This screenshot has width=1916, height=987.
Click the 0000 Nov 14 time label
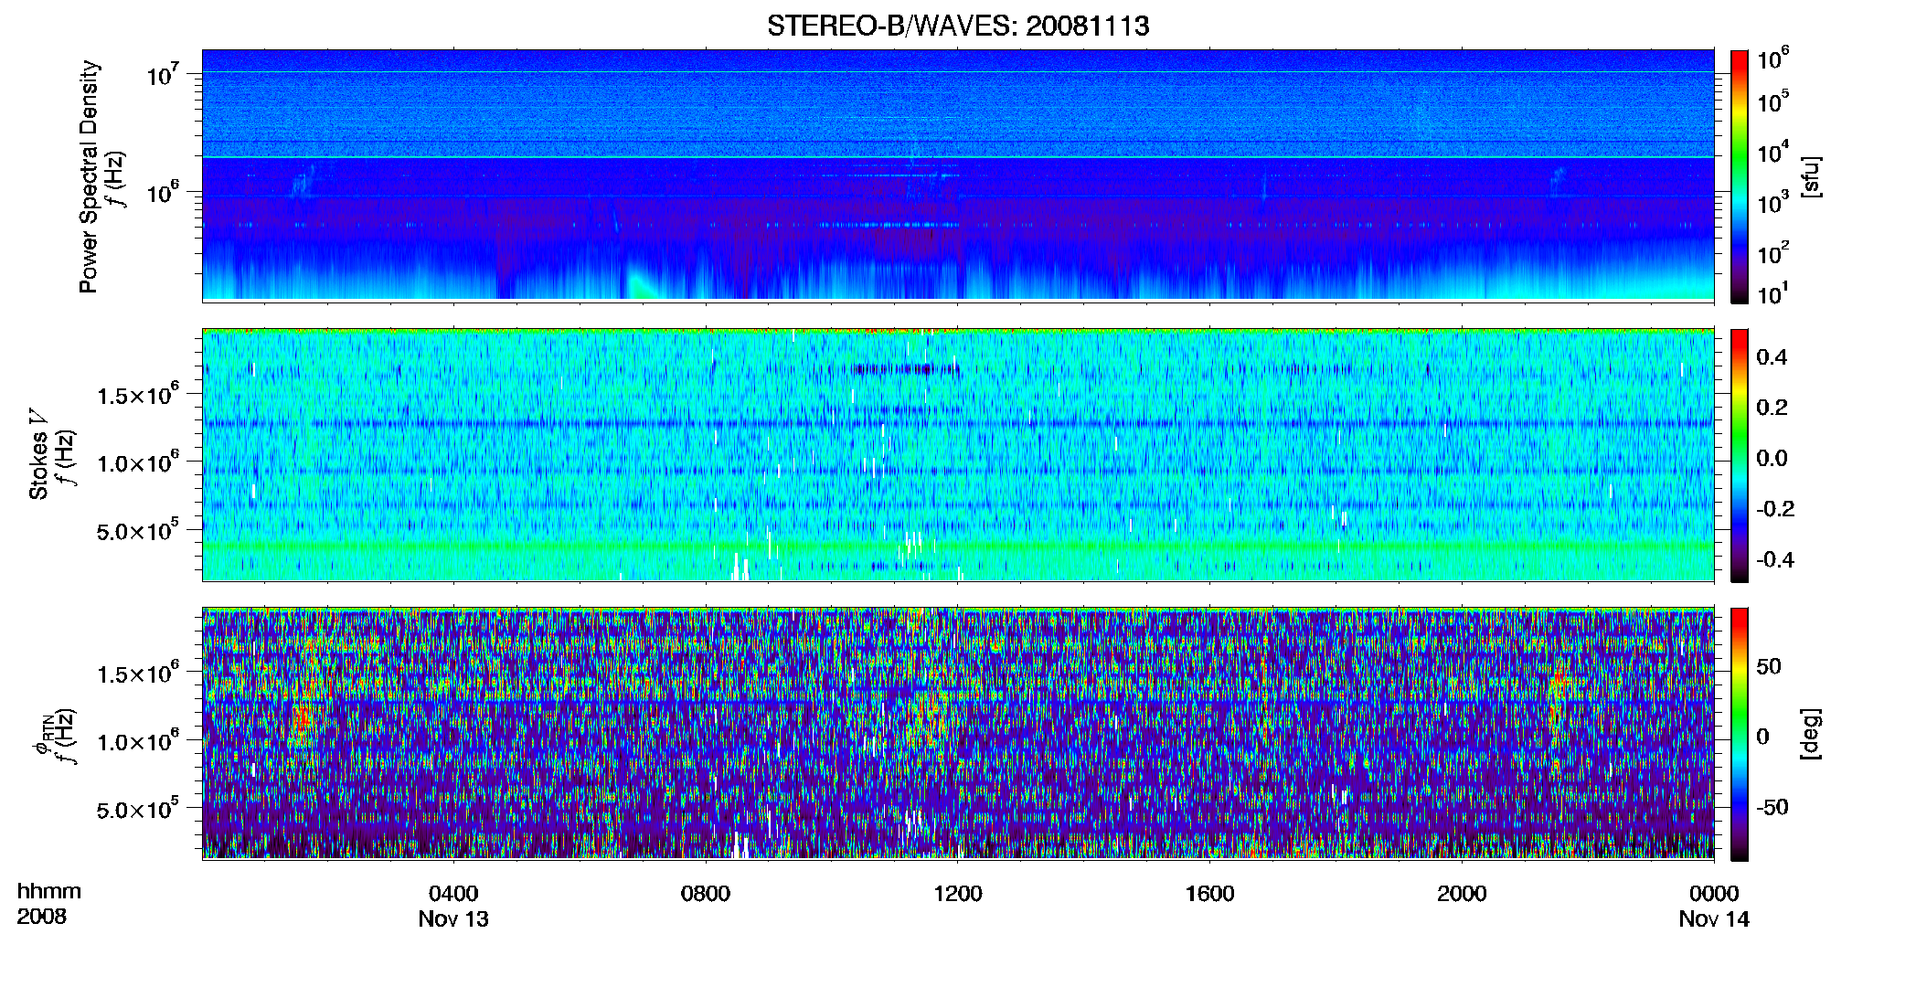pyautogui.click(x=1714, y=906)
